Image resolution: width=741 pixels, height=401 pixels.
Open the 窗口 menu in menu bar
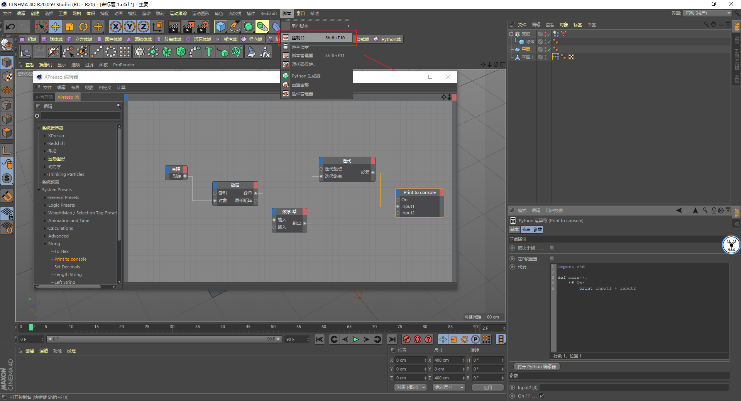300,13
